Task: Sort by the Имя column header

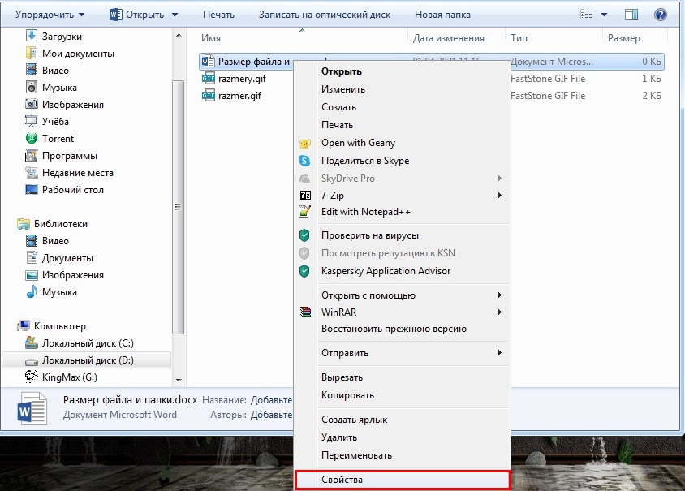Action: (x=300, y=38)
